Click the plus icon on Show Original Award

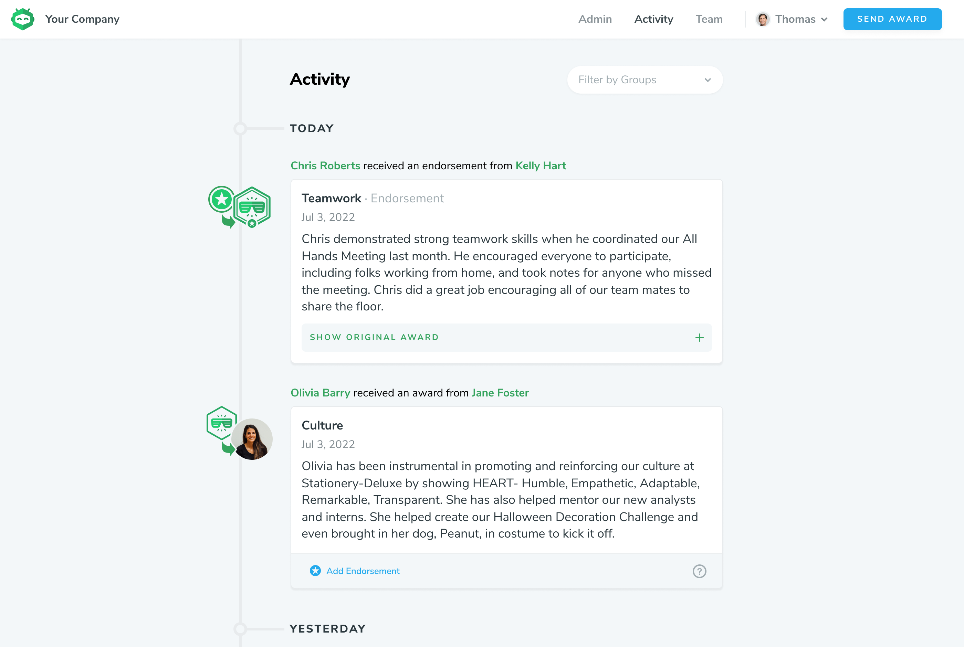click(x=699, y=338)
